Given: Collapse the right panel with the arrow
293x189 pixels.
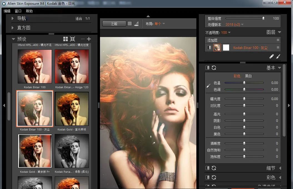Looking at the screenshot, I should [x=289, y=105].
